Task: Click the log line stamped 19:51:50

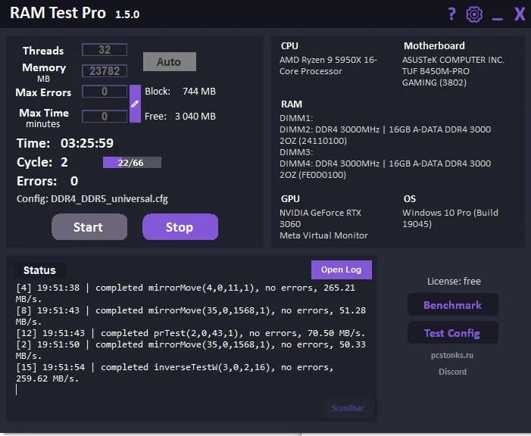Action: (191, 350)
